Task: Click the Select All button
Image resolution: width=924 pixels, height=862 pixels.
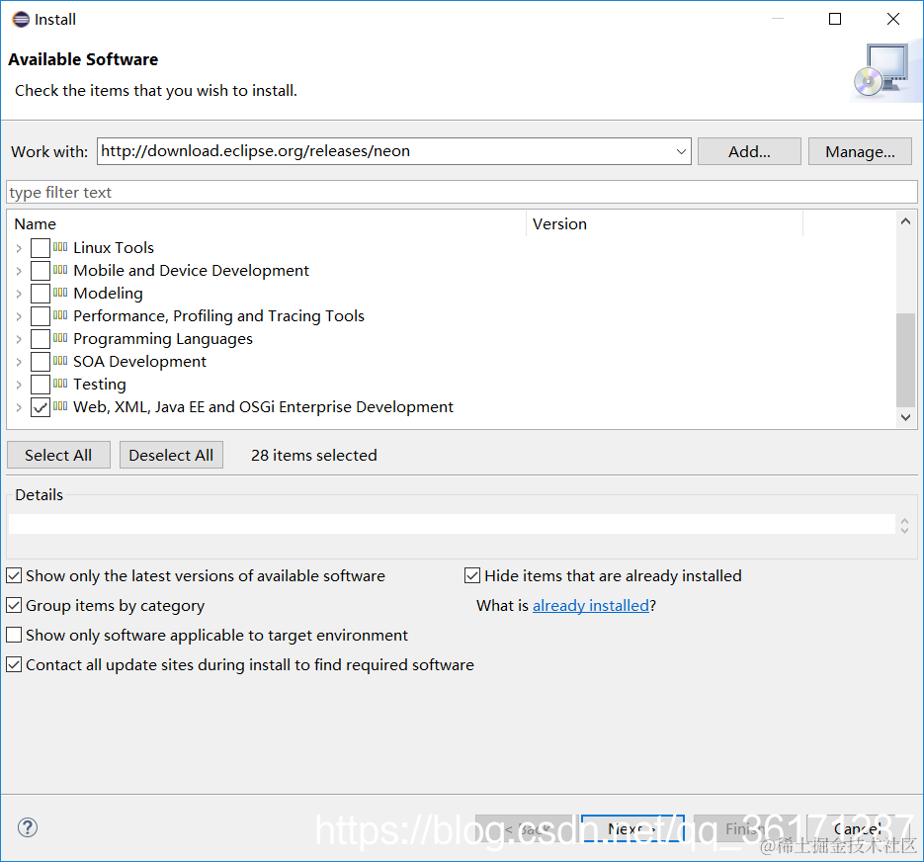Action: click(58, 455)
